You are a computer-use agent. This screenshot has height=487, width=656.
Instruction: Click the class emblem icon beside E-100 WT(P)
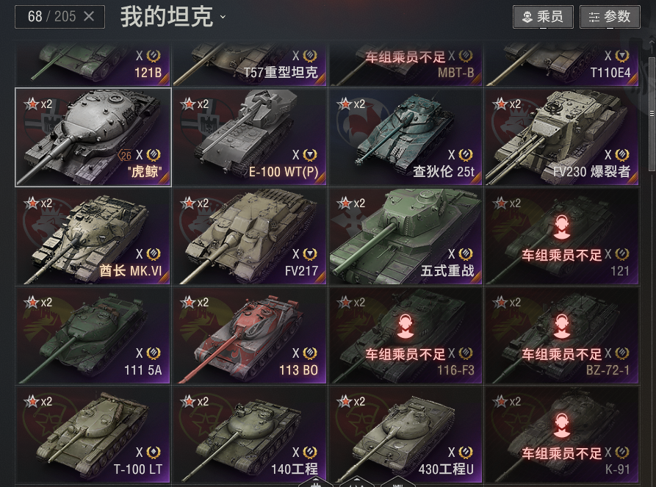[x=309, y=155]
